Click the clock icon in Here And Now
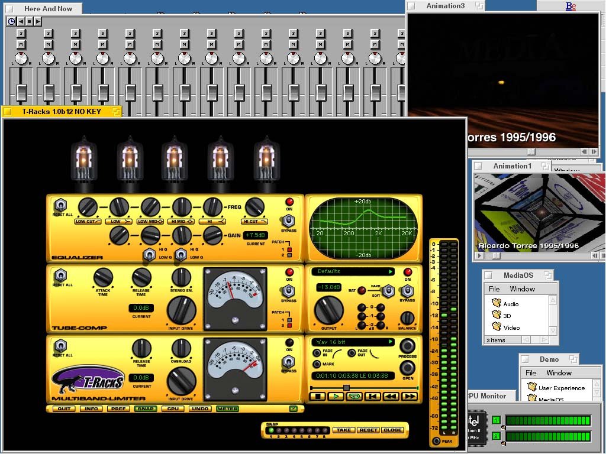Screen dimensions: 606x454 click(11, 22)
